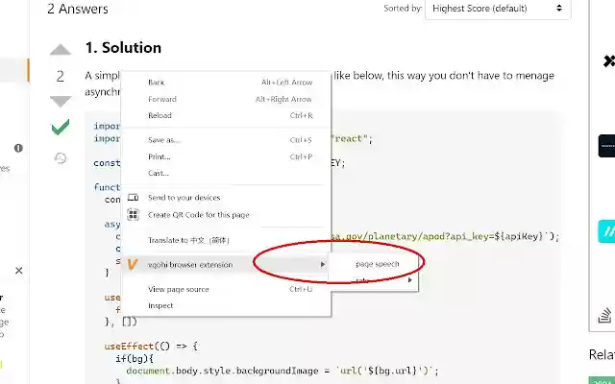Screen dimensions: 615x384
Task: Choose Translate to 中文 option
Action: pos(226,240)
